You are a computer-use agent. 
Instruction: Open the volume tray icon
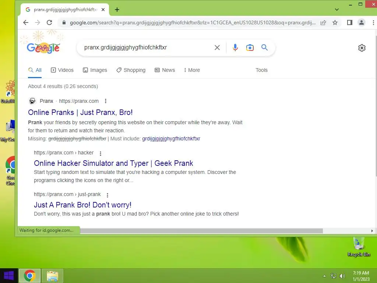tap(342, 276)
